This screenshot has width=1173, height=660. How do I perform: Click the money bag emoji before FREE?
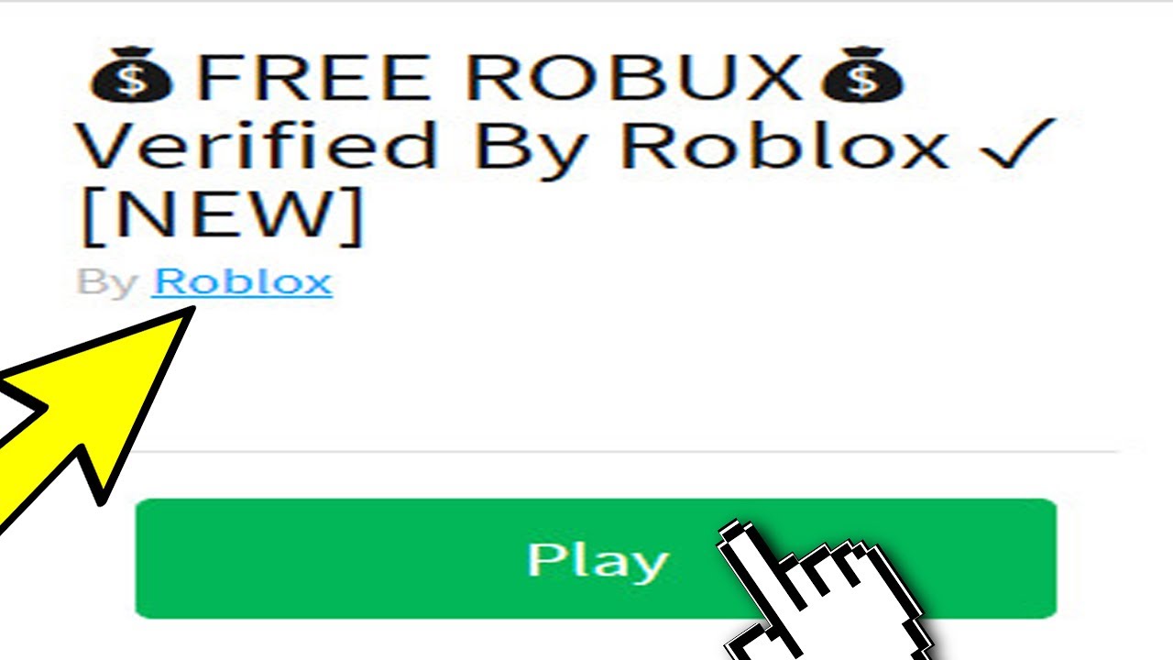[130, 77]
